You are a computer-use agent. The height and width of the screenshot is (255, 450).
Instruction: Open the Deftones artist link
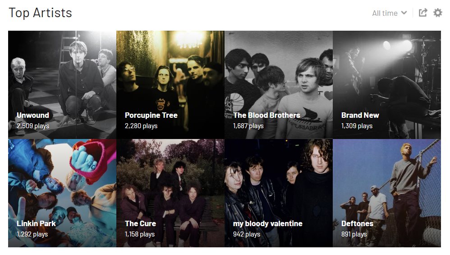(357, 223)
